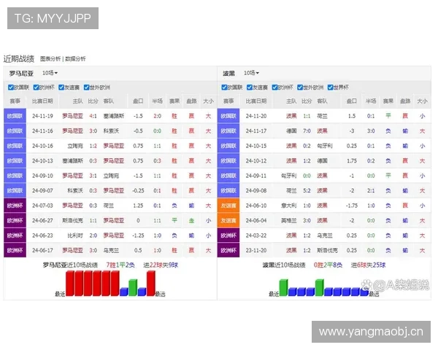Open the 塞浦路斯 team in the 24-11-19 match
This screenshot has height=350, width=438.
click(x=114, y=116)
